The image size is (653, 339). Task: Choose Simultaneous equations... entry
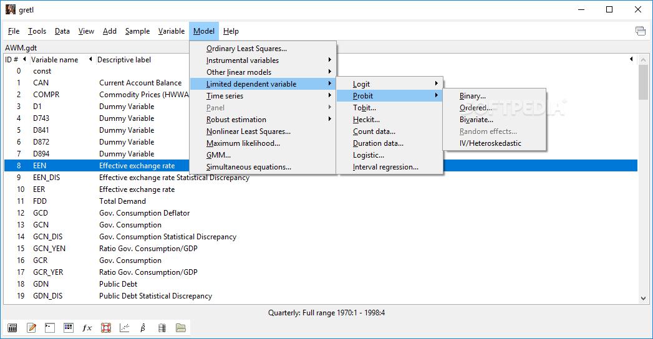[x=263, y=167]
